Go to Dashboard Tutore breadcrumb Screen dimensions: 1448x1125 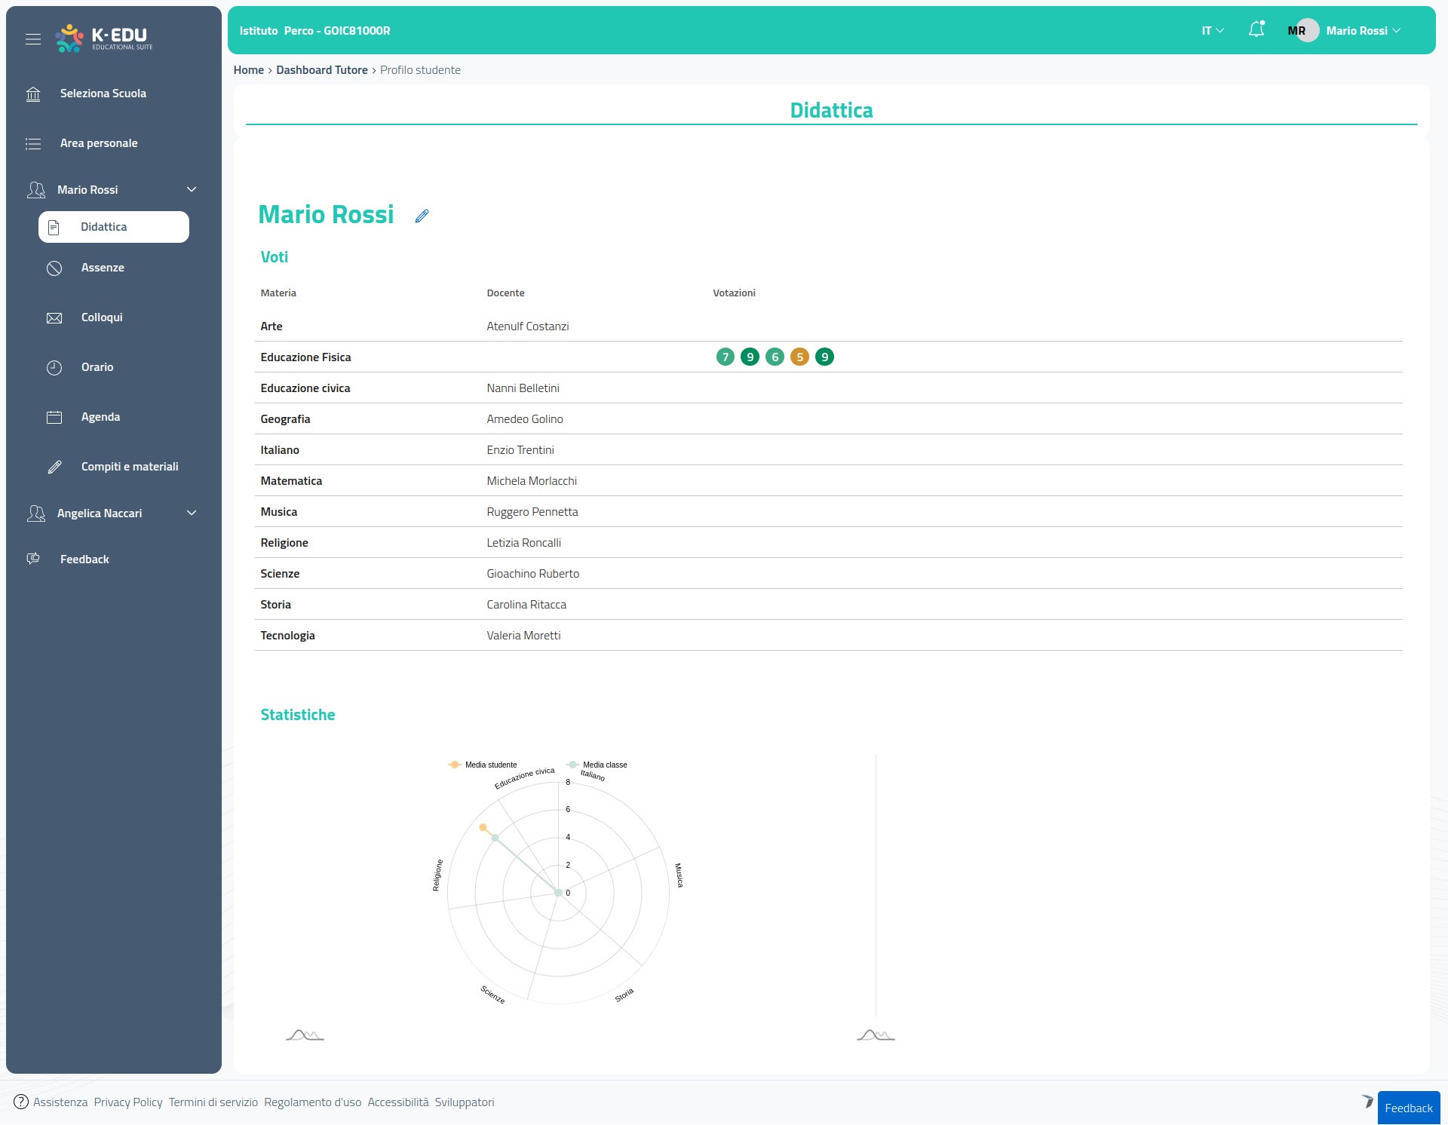pos(322,70)
